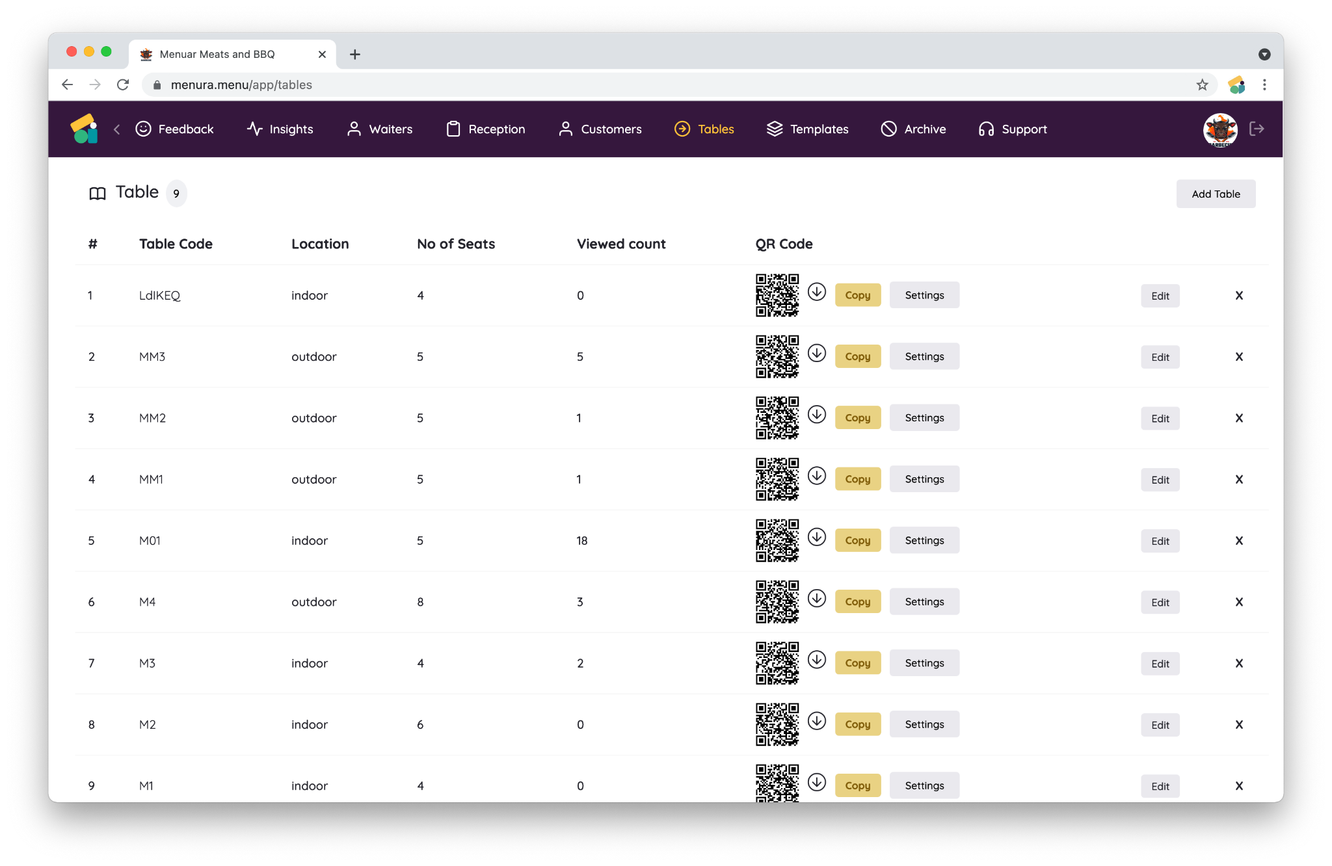Open Support page
The width and height of the screenshot is (1332, 866).
coord(1013,129)
